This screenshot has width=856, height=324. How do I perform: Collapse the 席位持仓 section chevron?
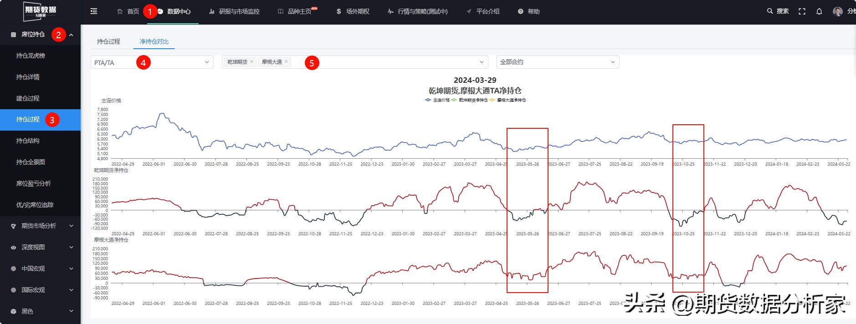(71, 35)
